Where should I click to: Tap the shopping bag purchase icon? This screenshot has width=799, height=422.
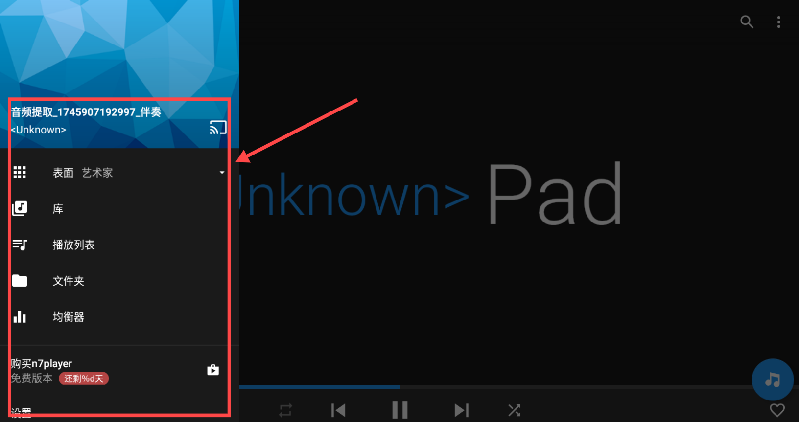click(213, 370)
